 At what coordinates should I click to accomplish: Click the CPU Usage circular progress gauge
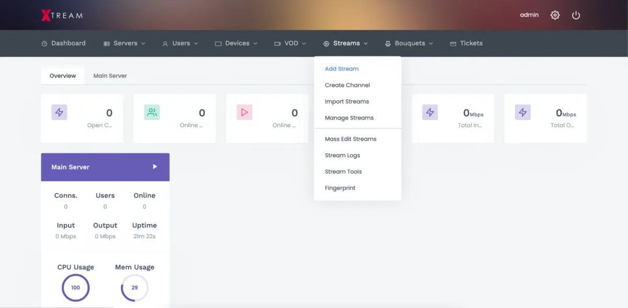pyautogui.click(x=75, y=287)
